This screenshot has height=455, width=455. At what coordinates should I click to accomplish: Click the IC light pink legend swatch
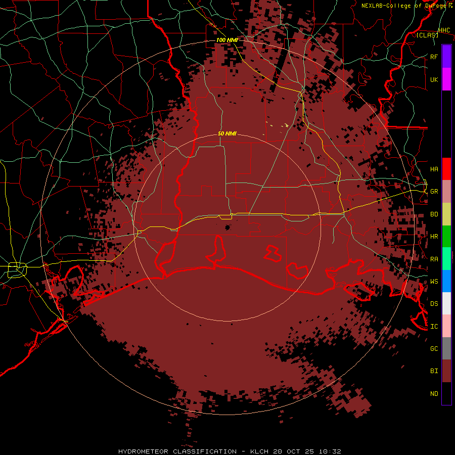446,326
